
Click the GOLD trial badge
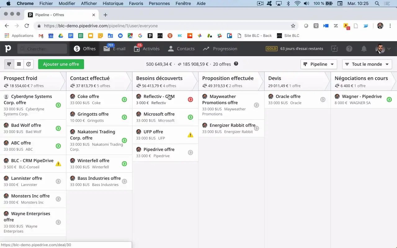(x=272, y=49)
